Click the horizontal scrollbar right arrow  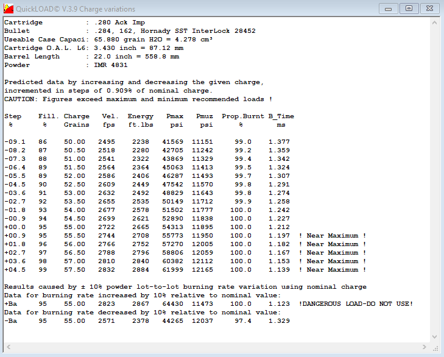(x=424, y=347)
